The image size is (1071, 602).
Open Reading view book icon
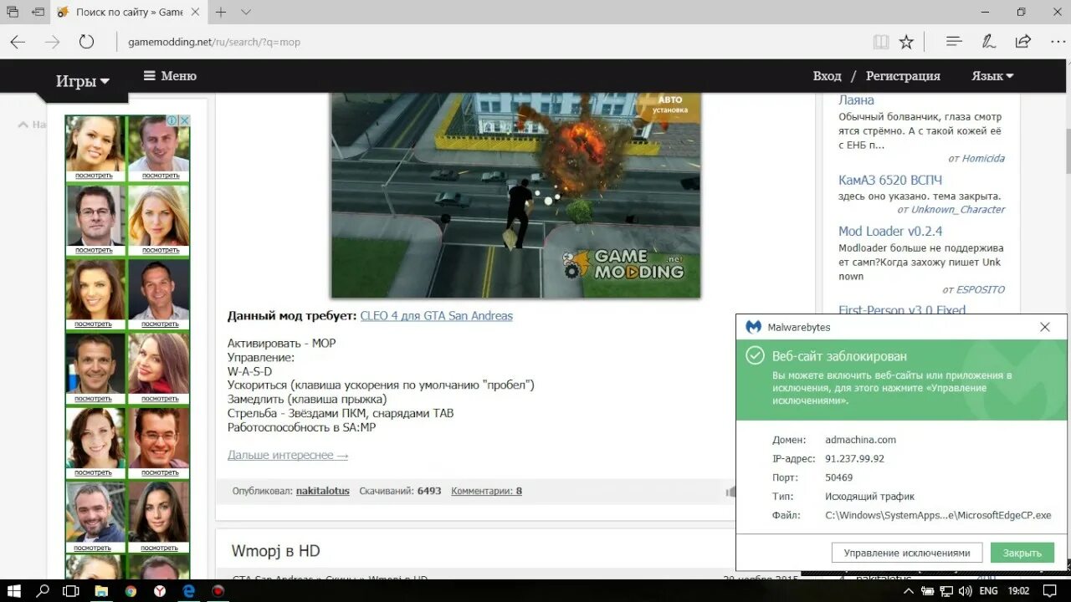(x=880, y=42)
